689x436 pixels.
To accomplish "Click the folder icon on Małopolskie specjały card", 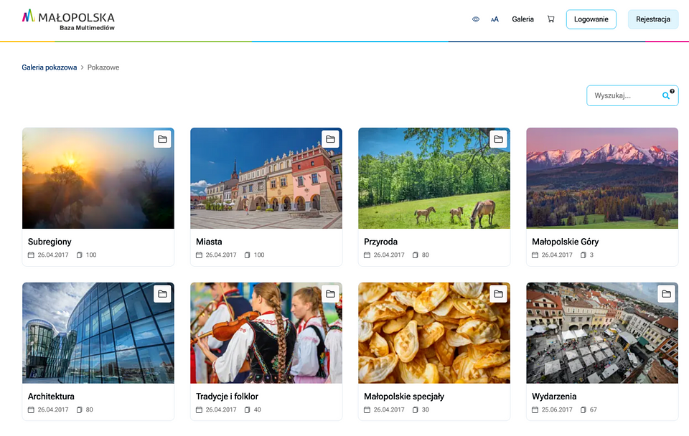I will click(x=498, y=294).
